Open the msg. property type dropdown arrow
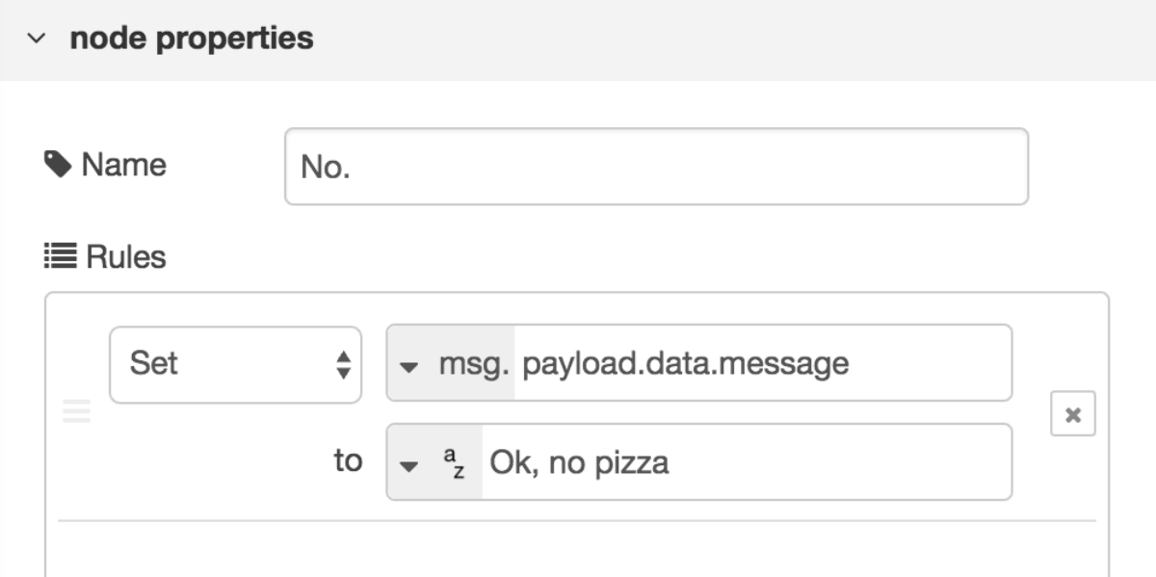 409,366
